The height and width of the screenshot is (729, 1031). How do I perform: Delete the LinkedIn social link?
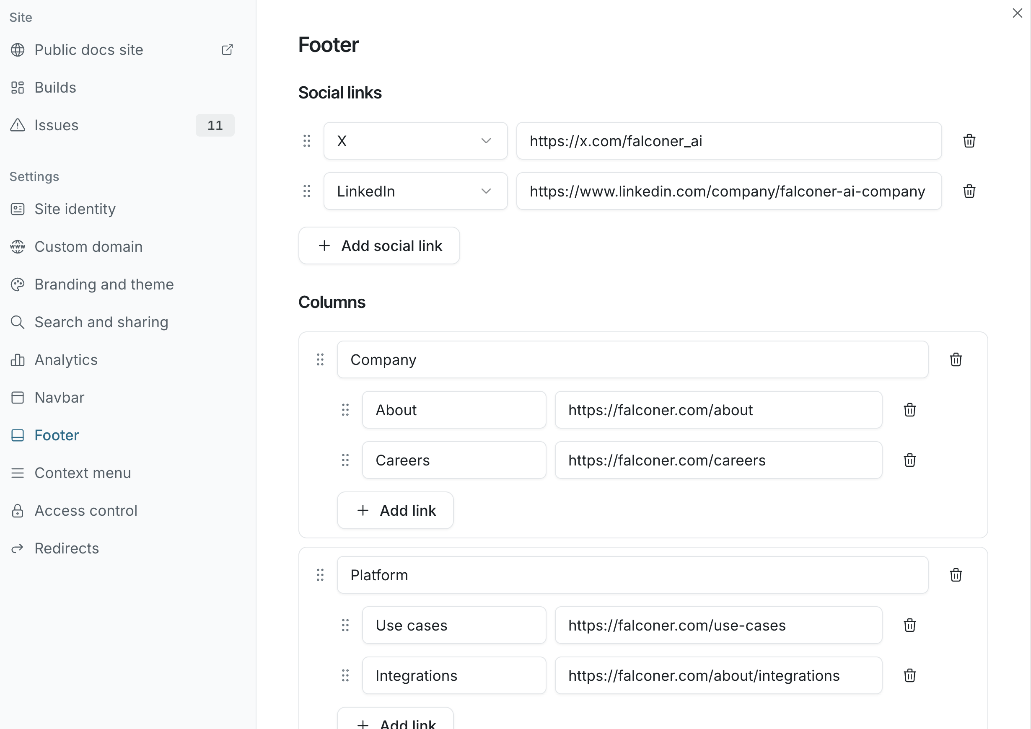(969, 191)
